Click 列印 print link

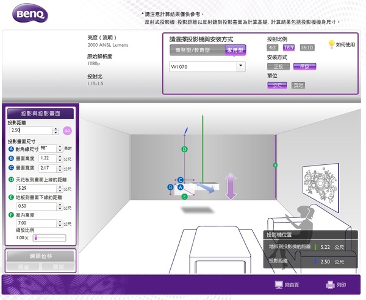click(x=341, y=285)
